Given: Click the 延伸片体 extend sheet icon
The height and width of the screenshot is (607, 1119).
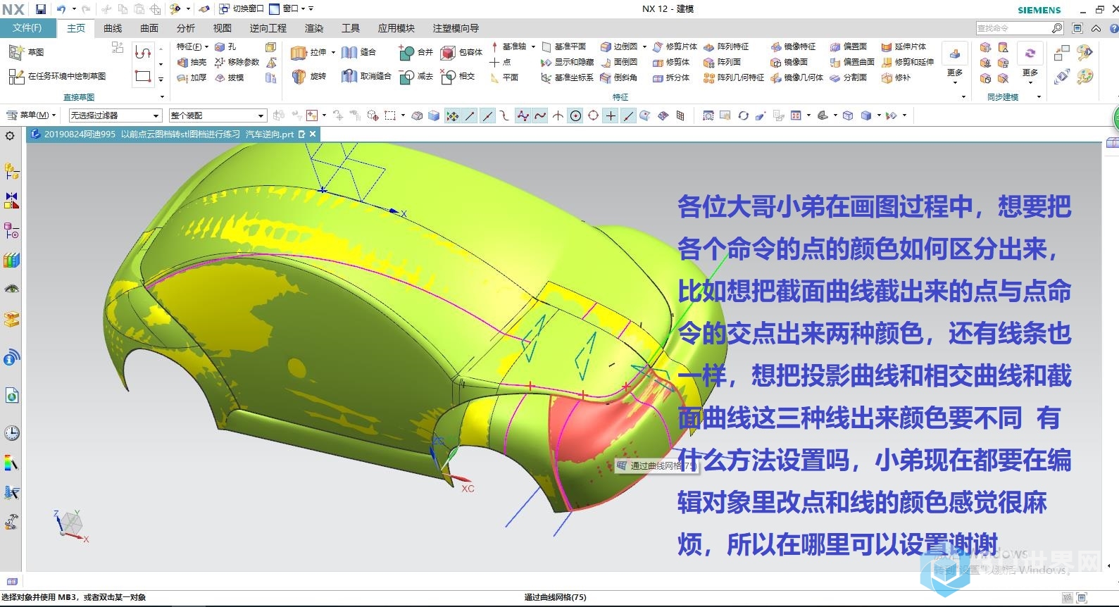Looking at the screenshot, I should point(887,46).
